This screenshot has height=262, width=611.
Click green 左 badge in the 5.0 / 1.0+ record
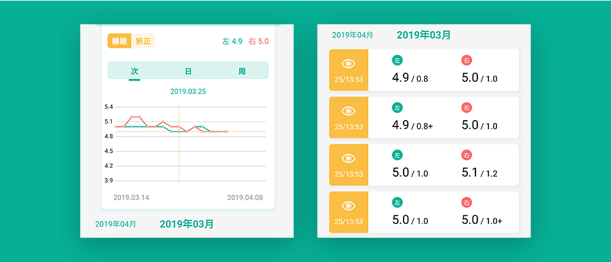point(397,202)
